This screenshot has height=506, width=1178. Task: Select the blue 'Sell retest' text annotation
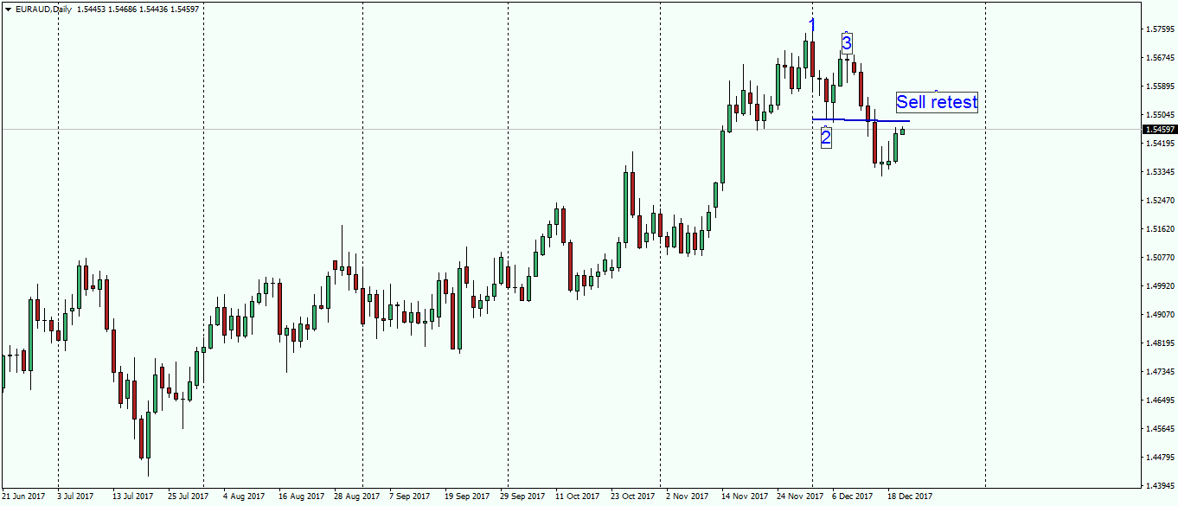937,102
